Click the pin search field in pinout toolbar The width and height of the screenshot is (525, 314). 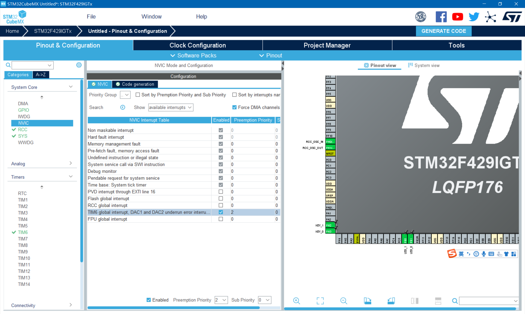pyautogui.click(x=487, y=301)
